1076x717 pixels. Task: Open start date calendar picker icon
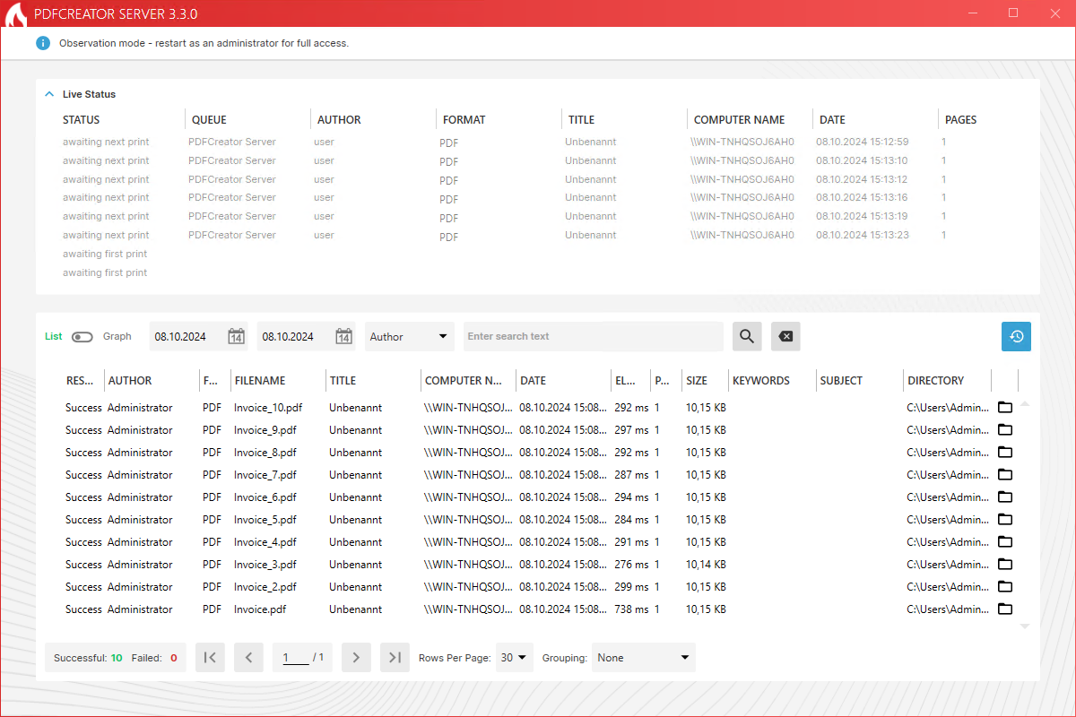[236, 336]
